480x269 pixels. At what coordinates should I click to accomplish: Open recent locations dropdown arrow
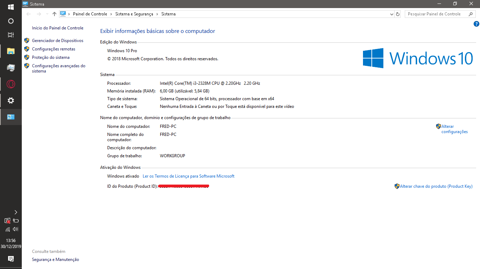[47, 14]
